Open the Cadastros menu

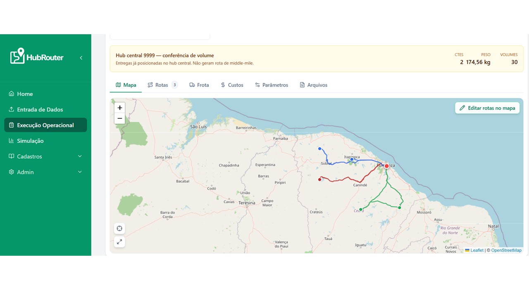[45, 156]
